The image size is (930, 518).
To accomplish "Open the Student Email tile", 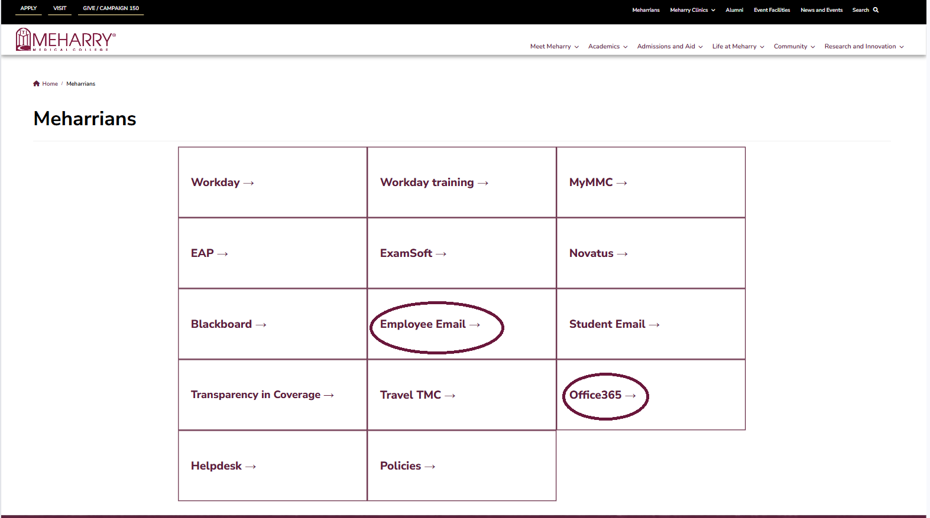I will pyautogui.click(x=651, y=324).
